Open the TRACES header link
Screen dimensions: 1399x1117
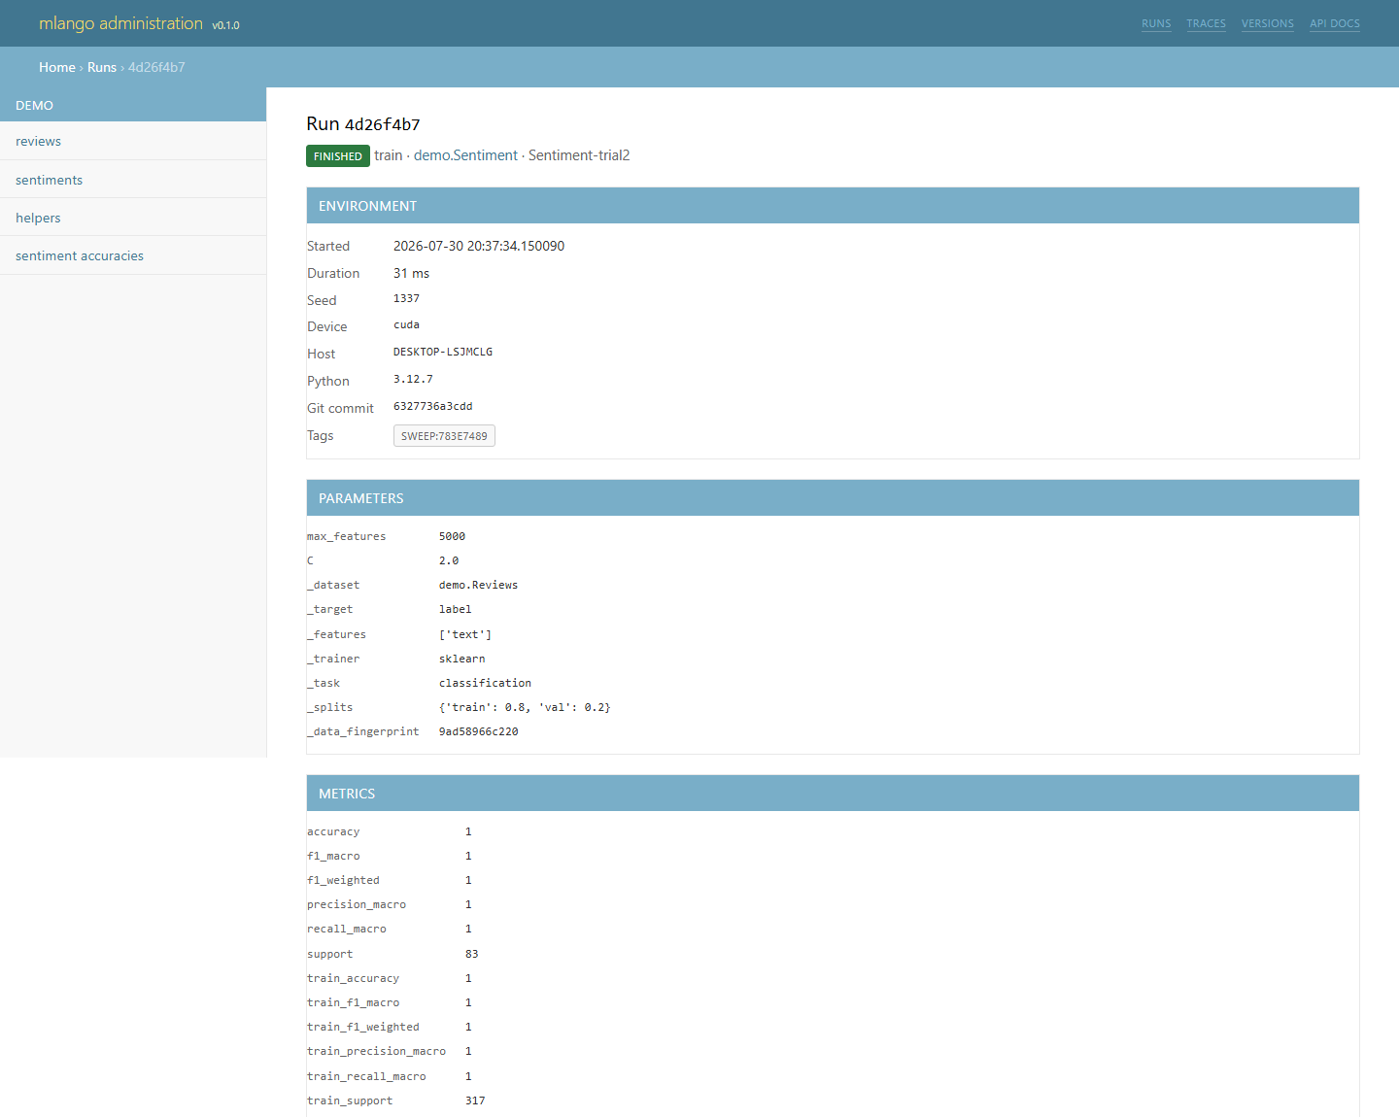(1206, 23)
